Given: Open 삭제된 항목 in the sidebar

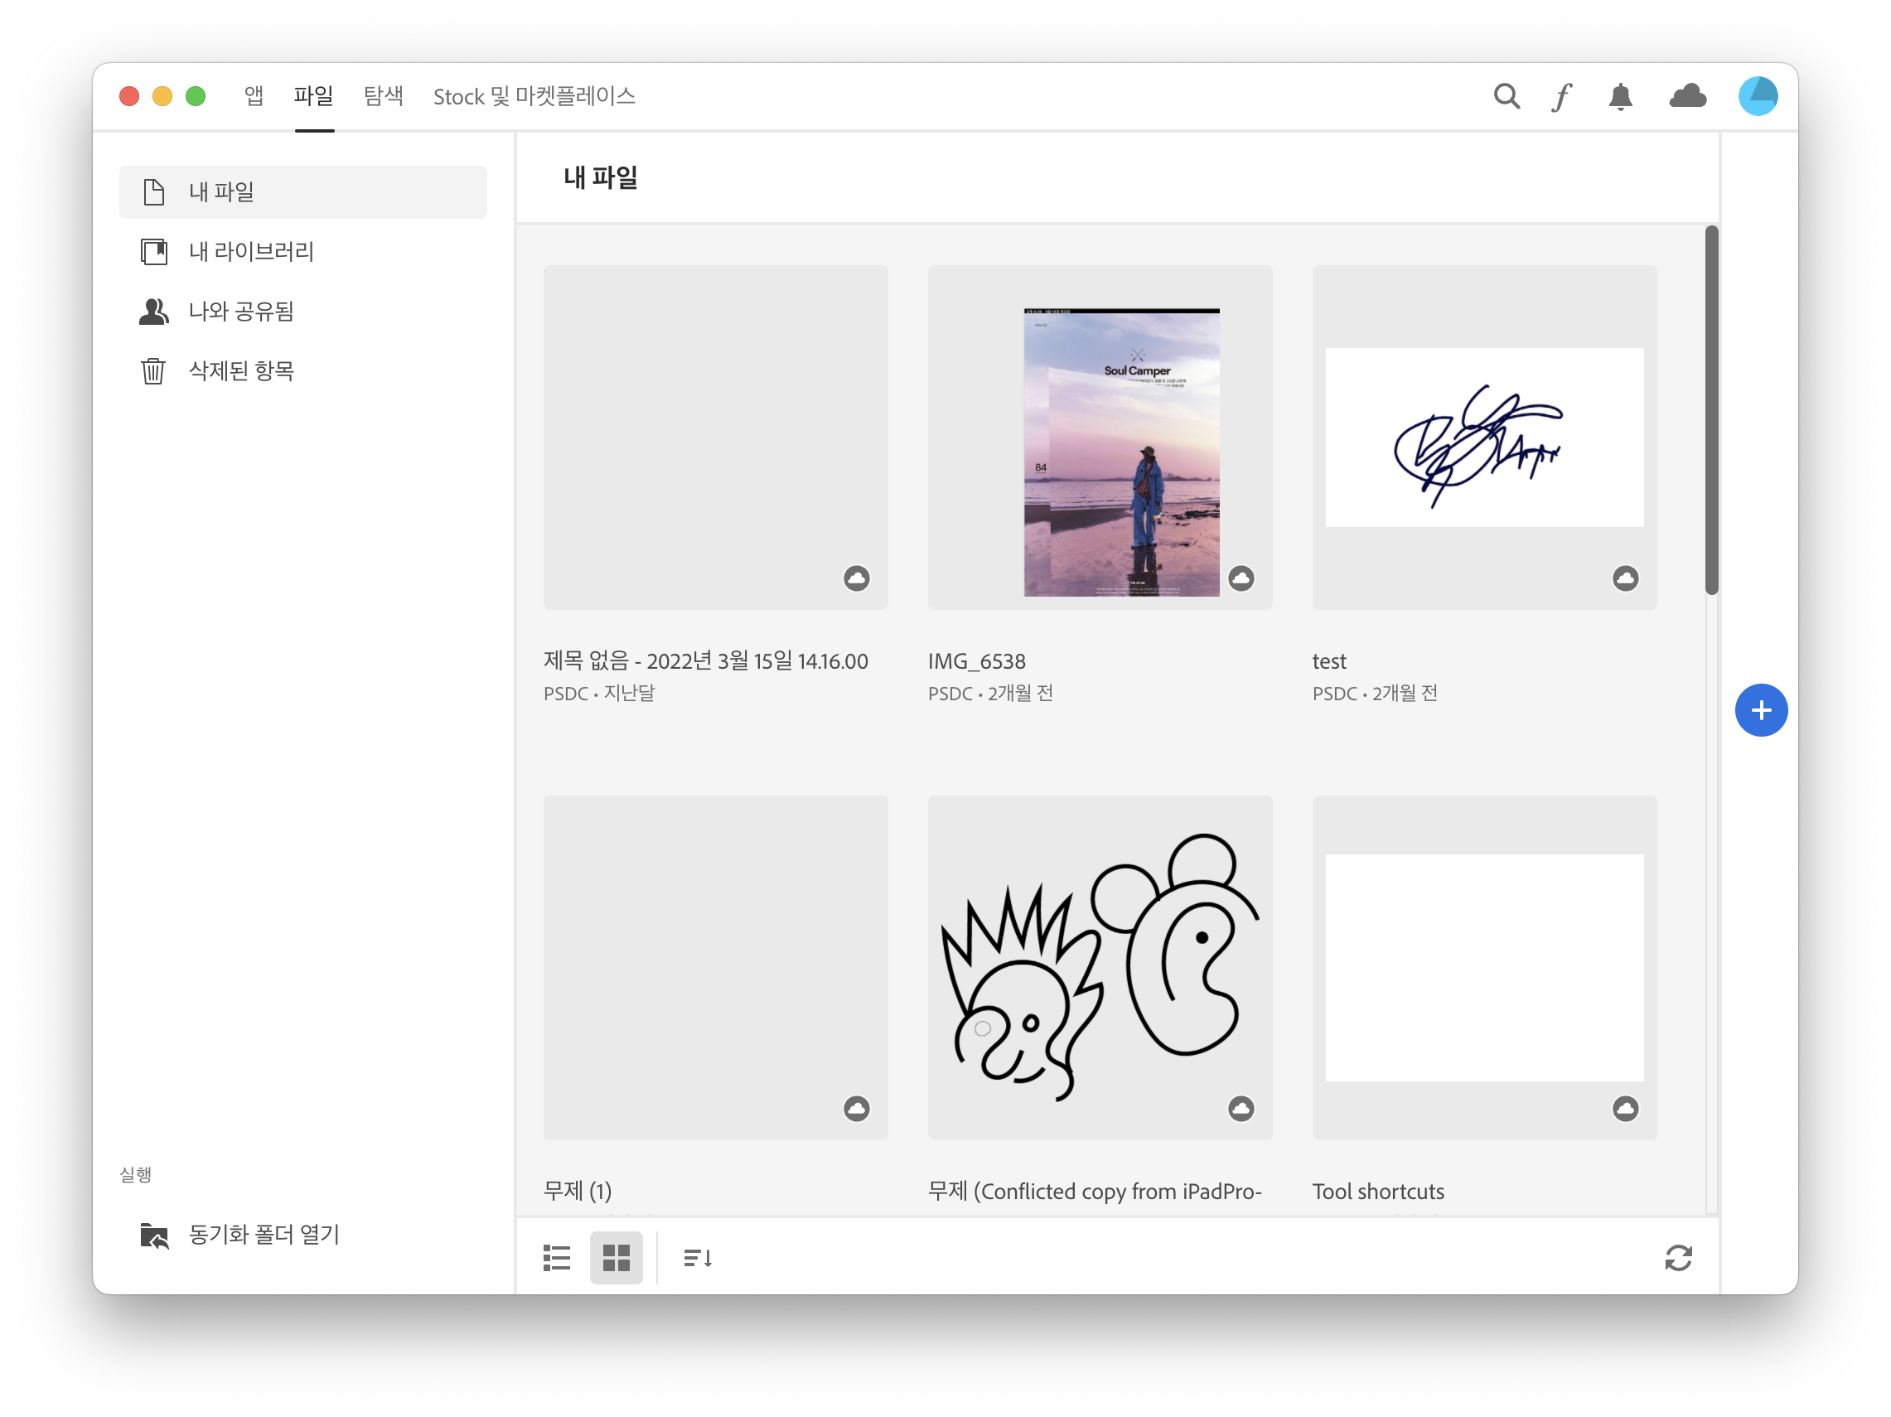Looking at the screenshot, I should click(240, 371).
